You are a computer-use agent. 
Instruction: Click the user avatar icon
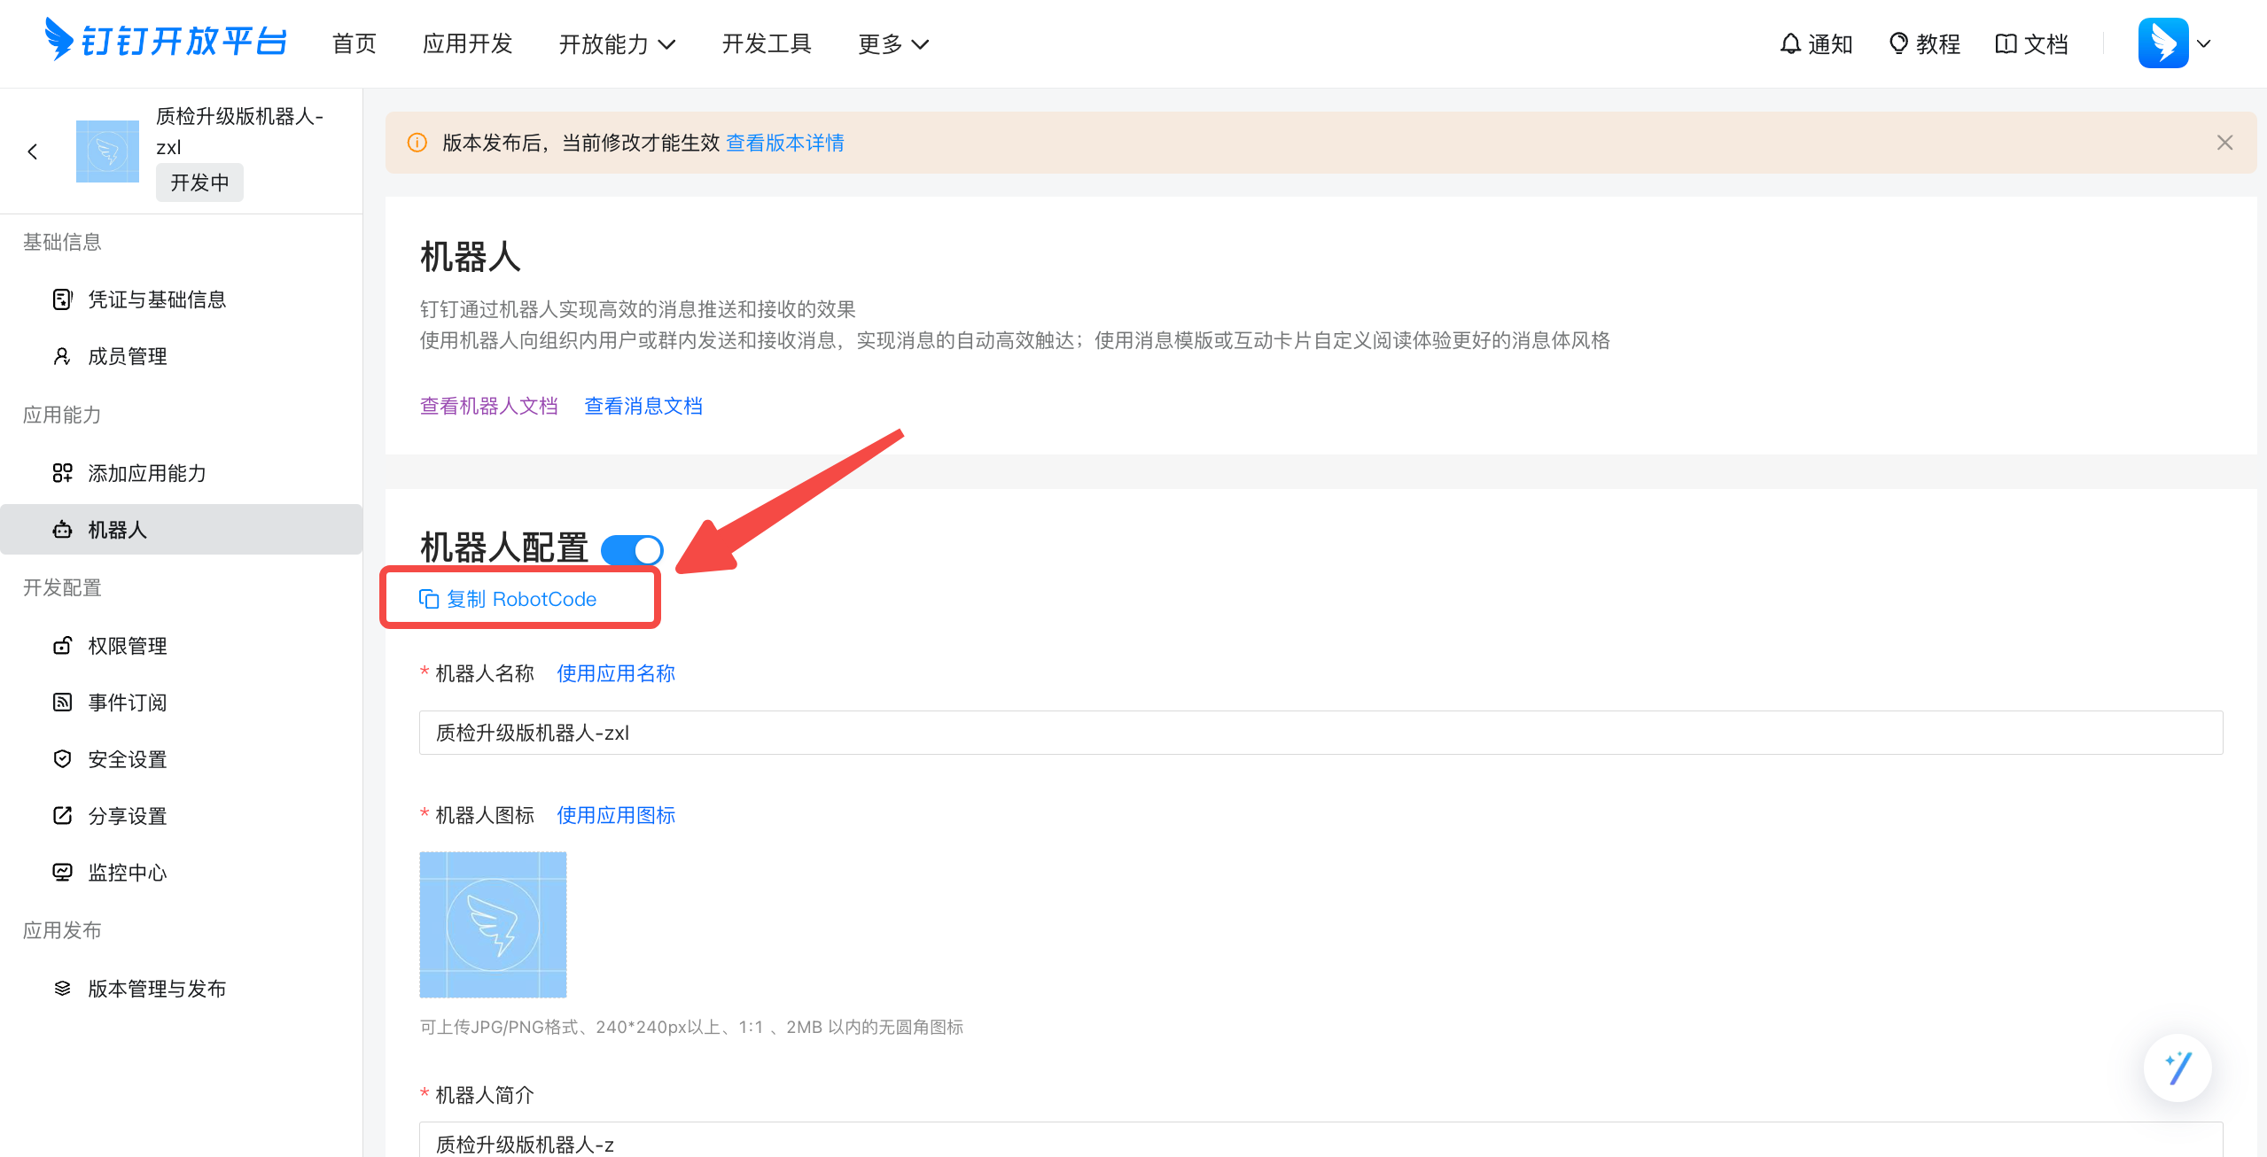click(2163, 43)
